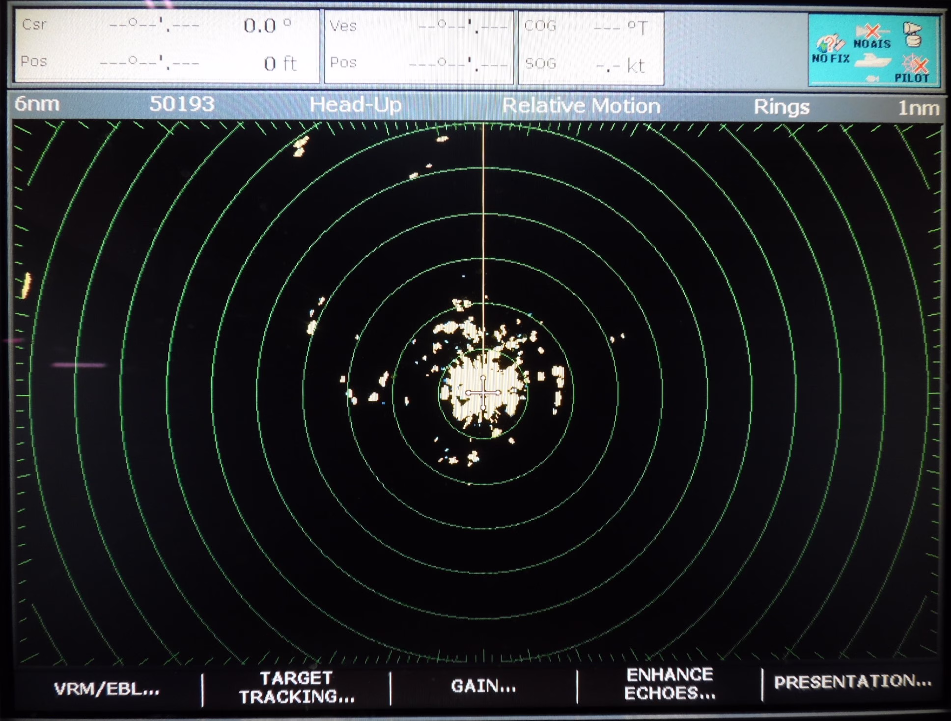Tap the NO FIX status text
Viewport: 951px width, 721px height.
[x=830, y=58]
